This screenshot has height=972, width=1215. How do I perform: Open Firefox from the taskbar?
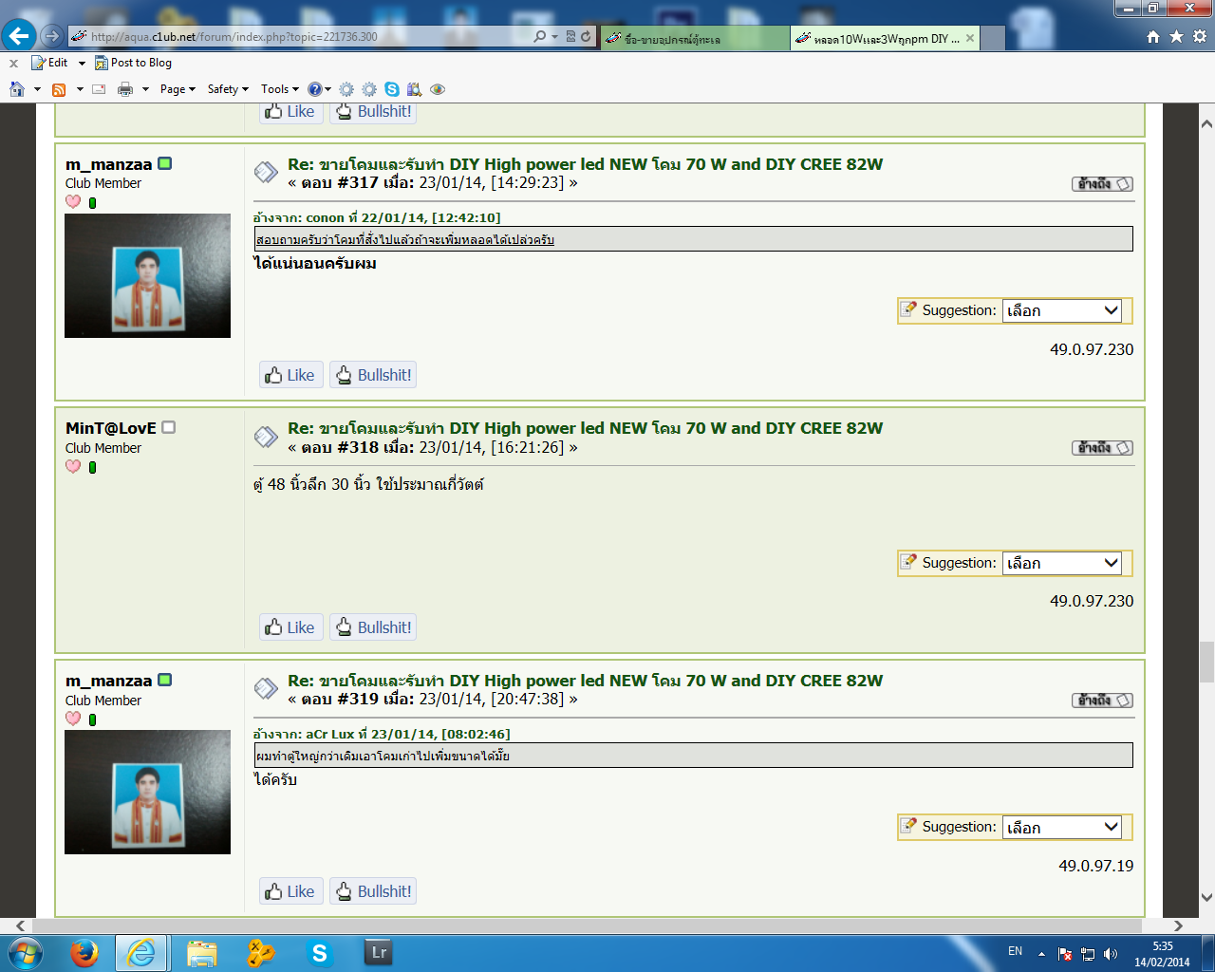click(x=84, y=952)
